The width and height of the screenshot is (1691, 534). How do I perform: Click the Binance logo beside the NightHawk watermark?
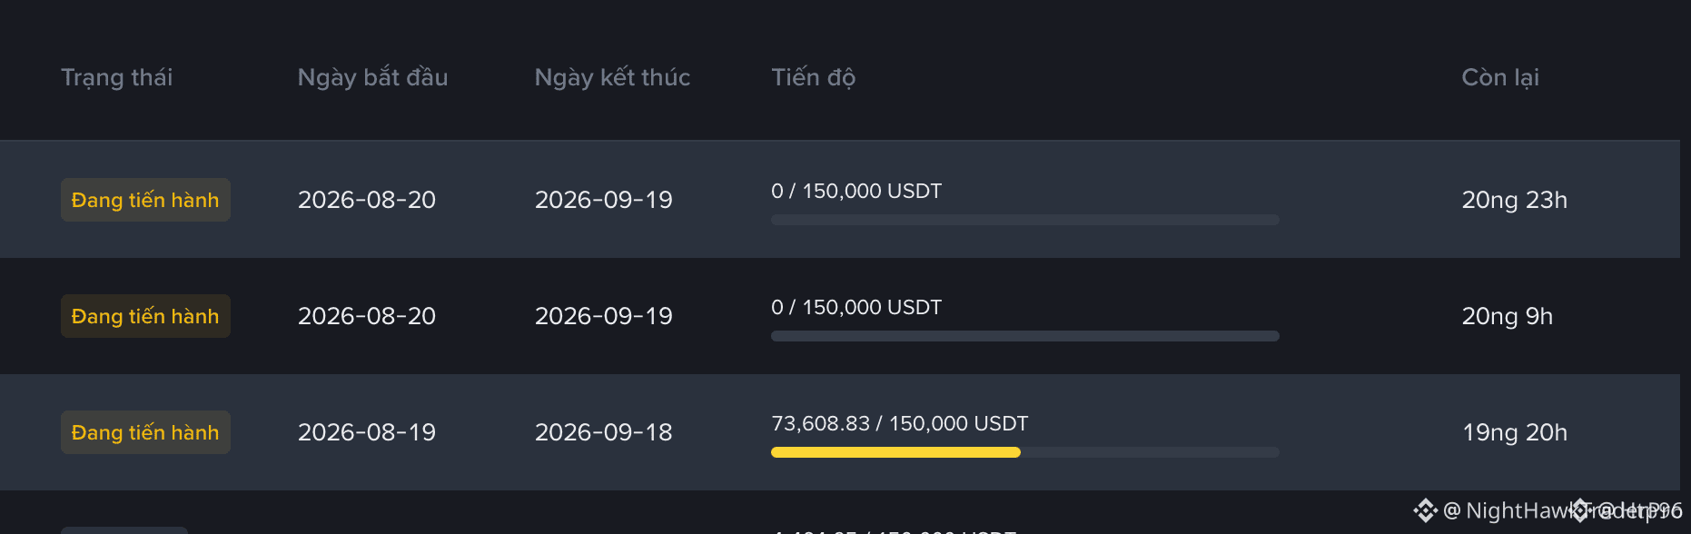[x=1426, y=510]
